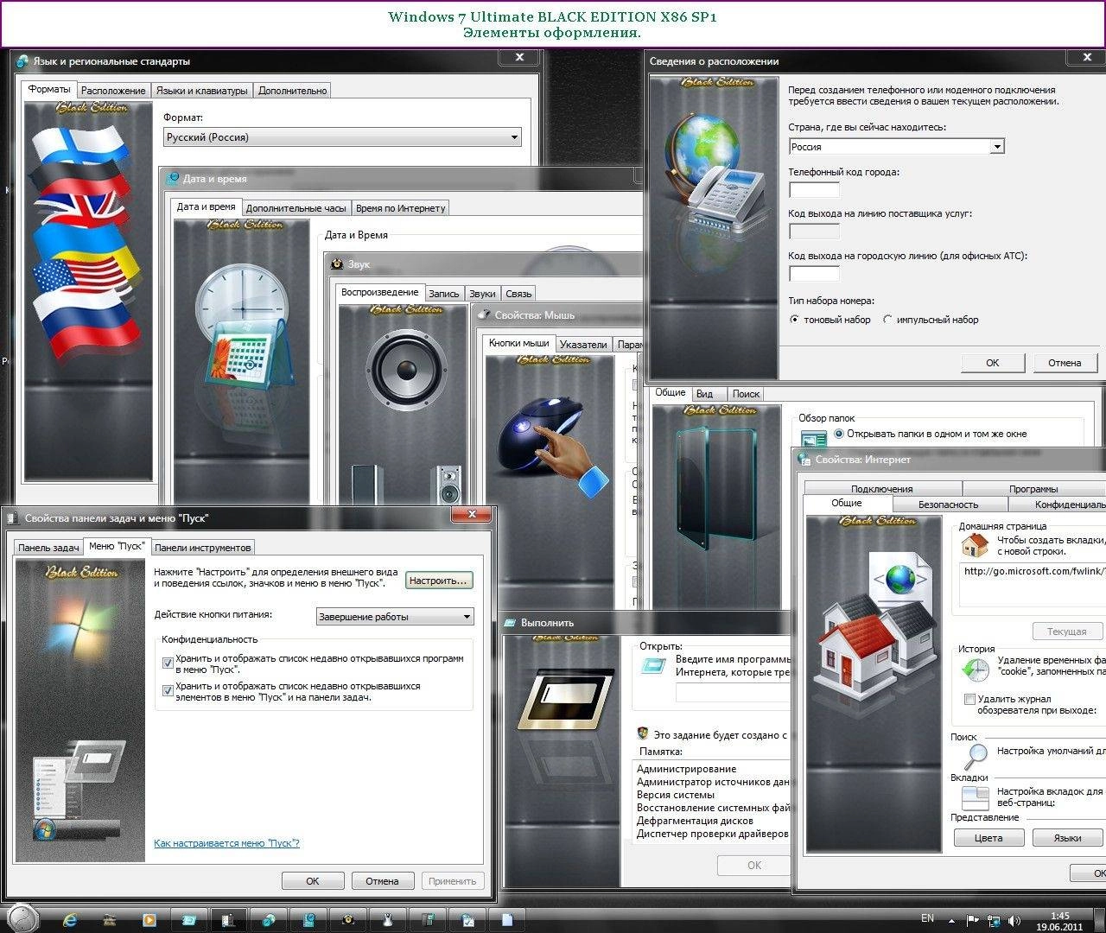Enable Удалить журнал обозревателя при выходе
This screenshot has width=1106, height=933.
(x=969, y=699)
